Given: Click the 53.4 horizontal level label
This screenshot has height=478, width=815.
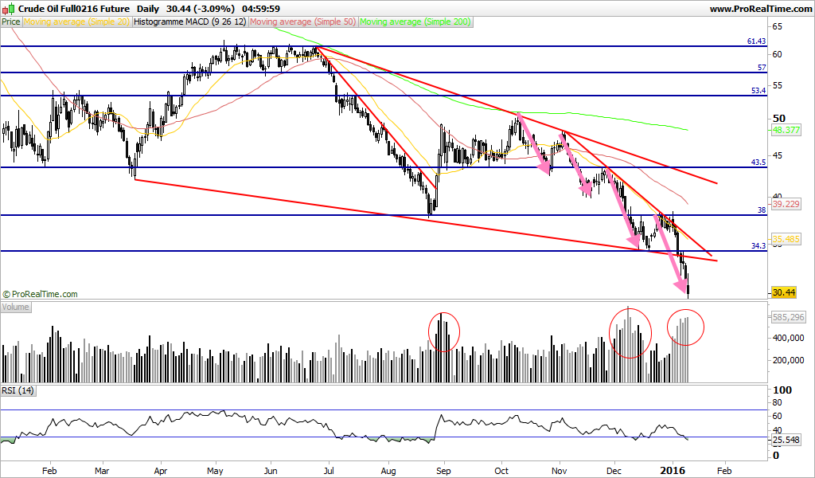Looking at the screenshot, I should coord(758,91).
